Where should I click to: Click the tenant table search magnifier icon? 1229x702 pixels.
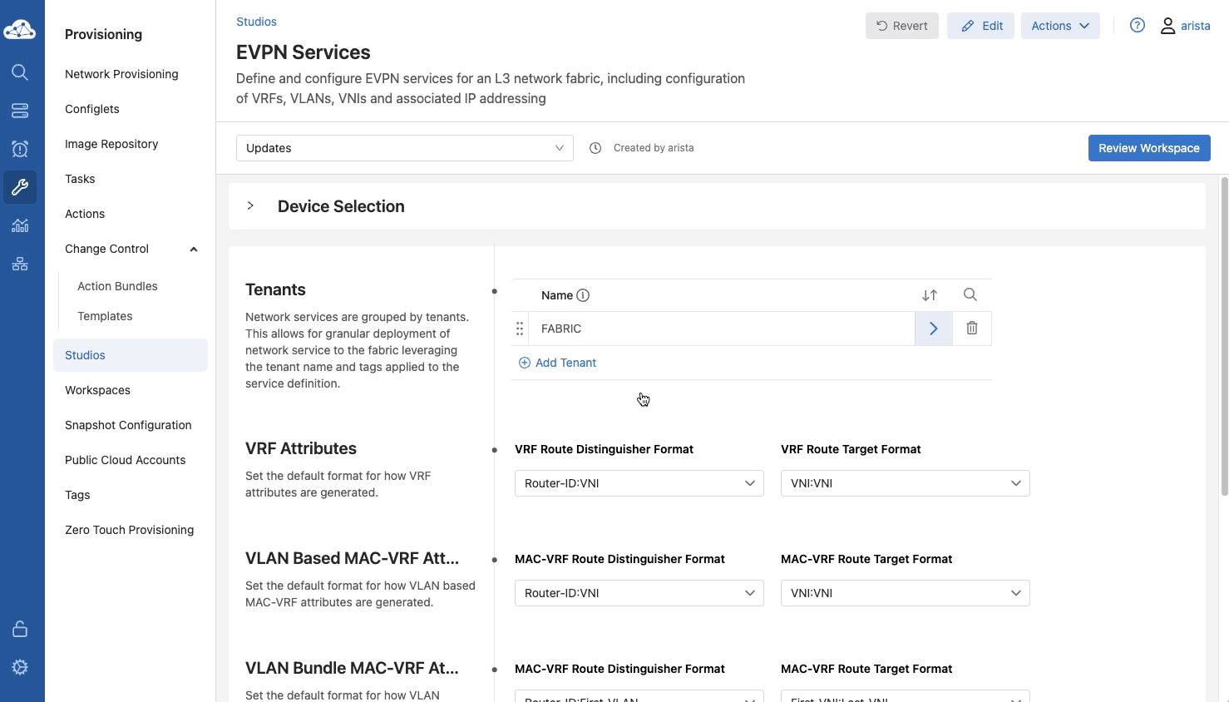(970, 294)
